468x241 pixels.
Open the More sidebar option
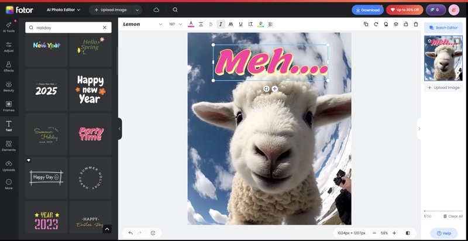tap(9, 184)
